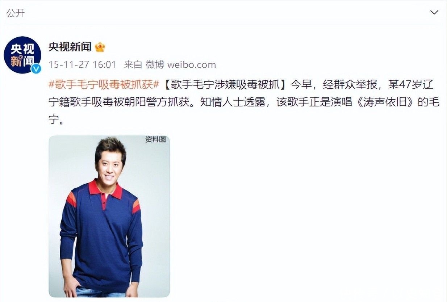Follow the 微博 weibo.com source link
Image resolution: width=447 pixels, height=302 pixels.
(x=181, y=65)
